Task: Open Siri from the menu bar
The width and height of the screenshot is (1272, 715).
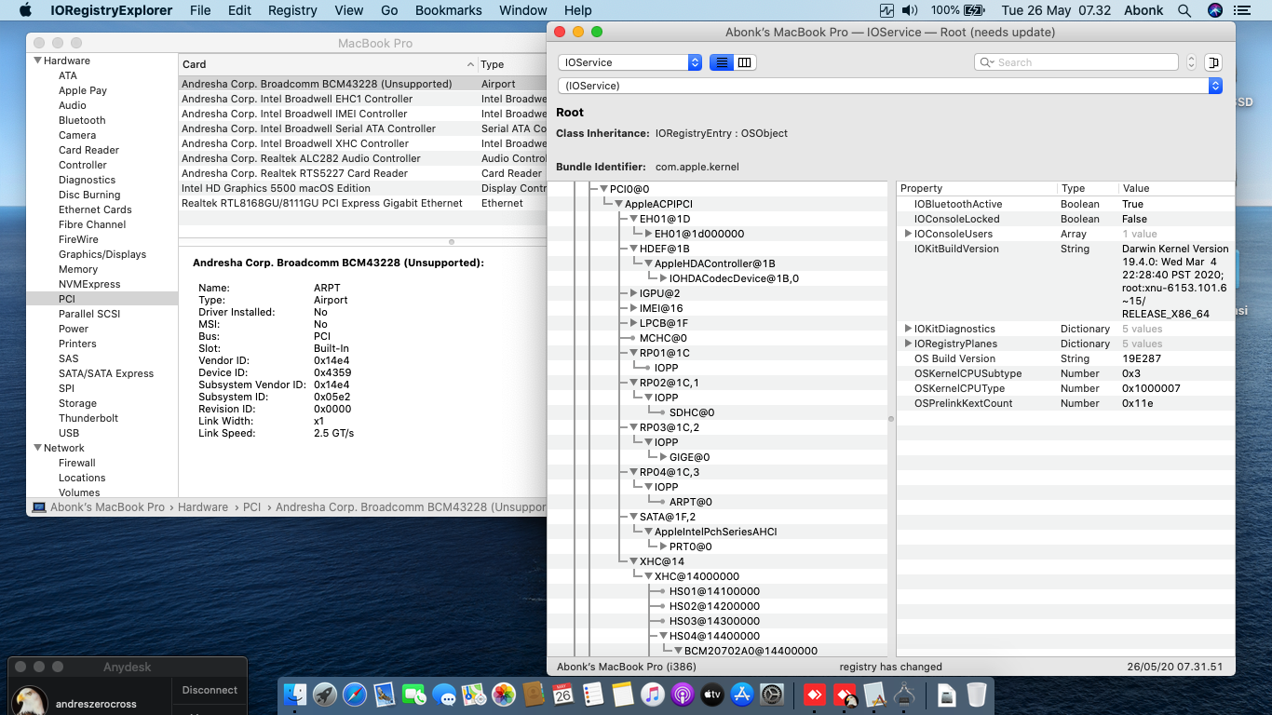Action: (x=1214, y=10)
